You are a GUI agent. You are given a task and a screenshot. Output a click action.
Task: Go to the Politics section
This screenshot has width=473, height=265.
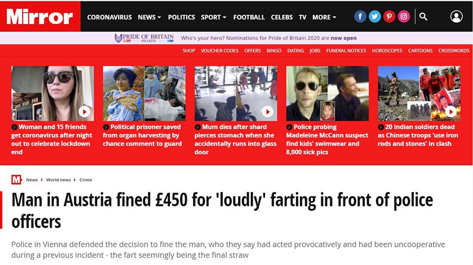coord(181,17)
